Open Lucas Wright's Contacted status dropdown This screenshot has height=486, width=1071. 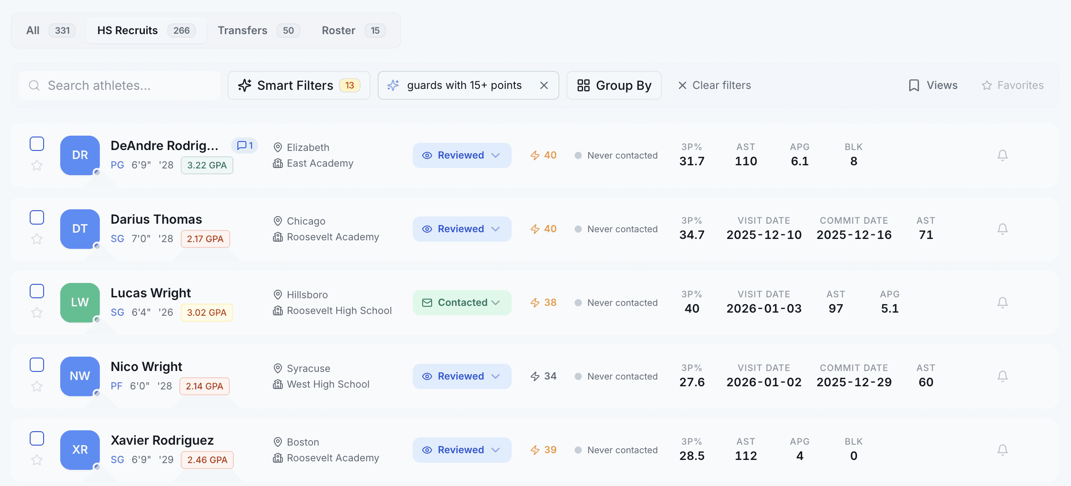point(462,303)
